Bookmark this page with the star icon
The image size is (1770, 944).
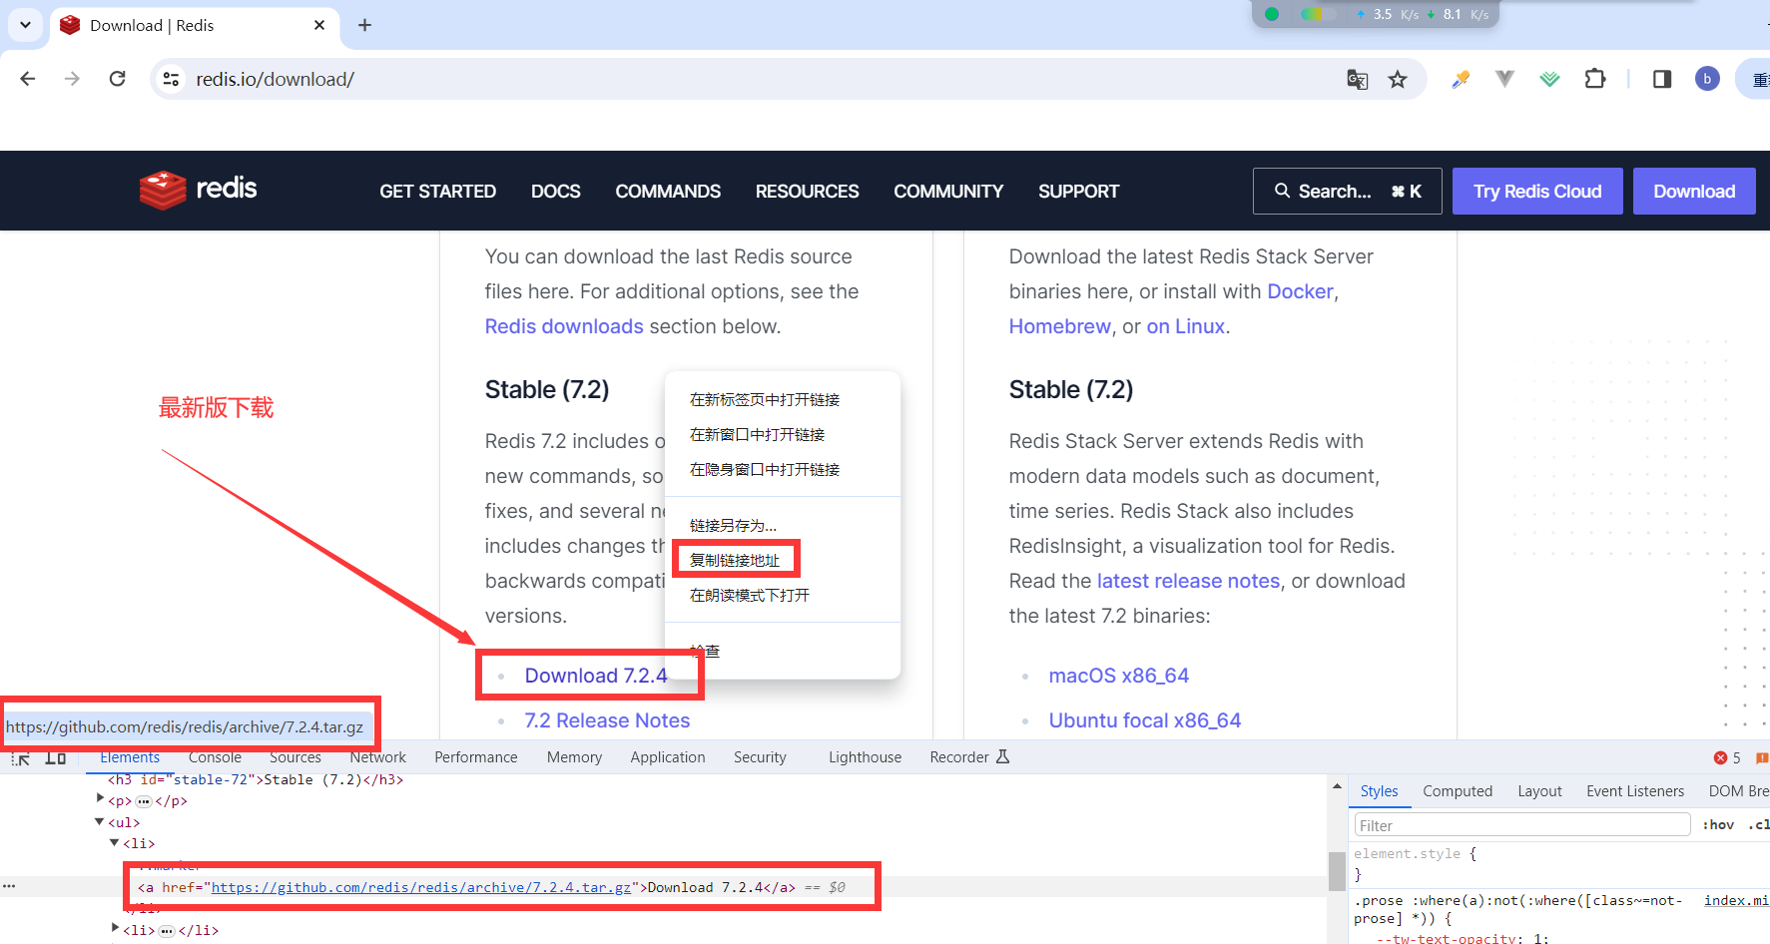click(x=1398, y=80)
